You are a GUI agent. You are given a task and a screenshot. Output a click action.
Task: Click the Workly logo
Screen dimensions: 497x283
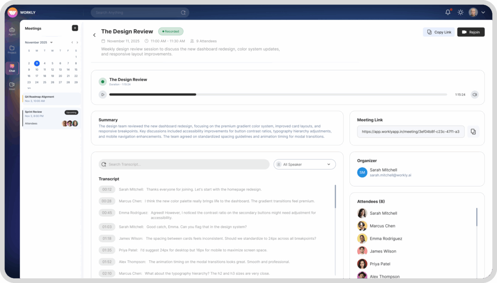pyautogui.click(x=13, y=12)
